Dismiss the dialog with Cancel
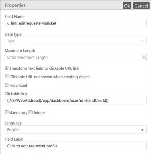Viewport: 151px width, 154px height. coord(141,6)
